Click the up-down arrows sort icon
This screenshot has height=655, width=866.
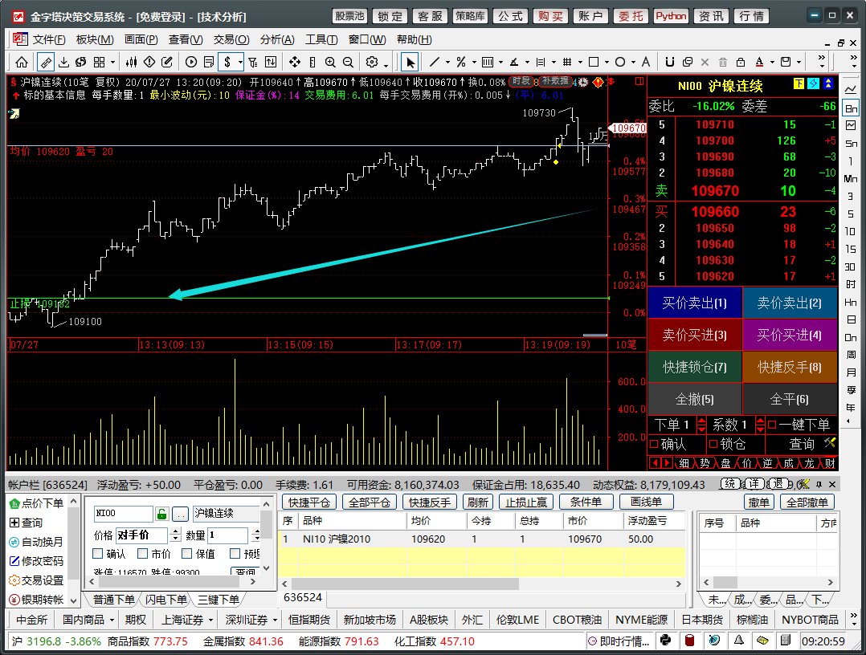(x=271, y=62)
